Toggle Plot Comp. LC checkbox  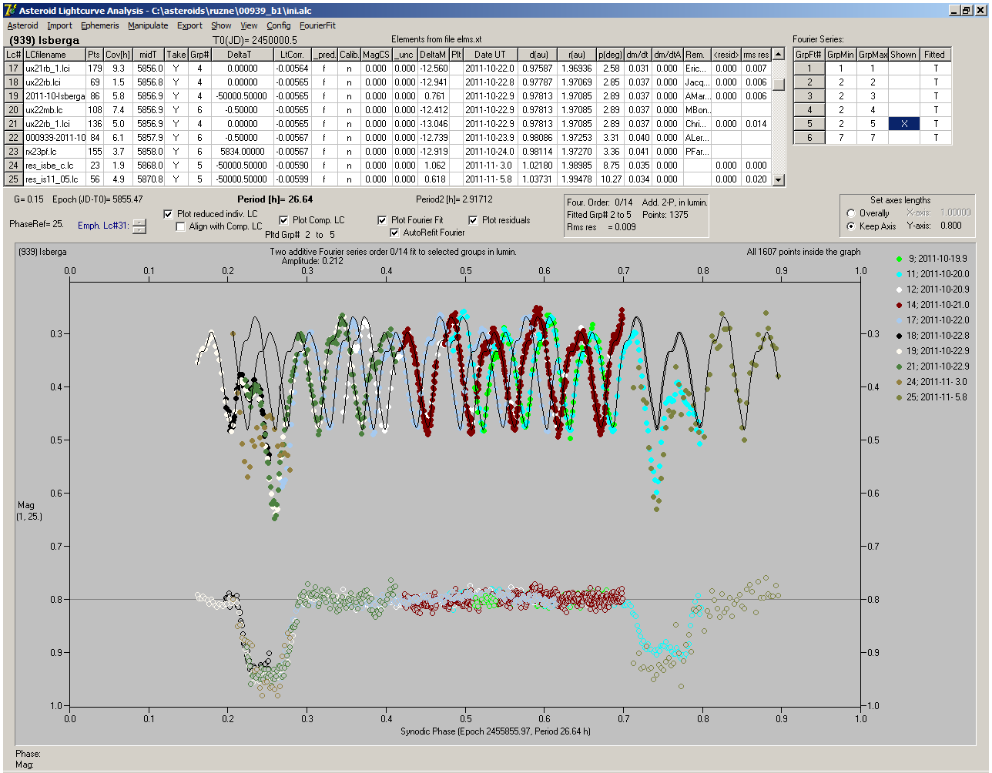[283, 220]
